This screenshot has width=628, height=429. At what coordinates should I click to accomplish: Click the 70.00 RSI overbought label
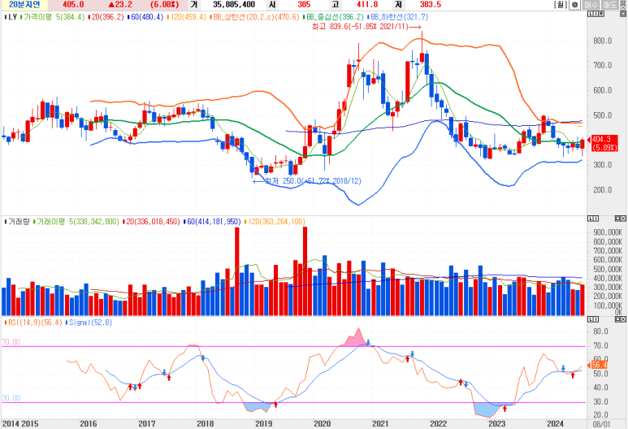point(11,342)
